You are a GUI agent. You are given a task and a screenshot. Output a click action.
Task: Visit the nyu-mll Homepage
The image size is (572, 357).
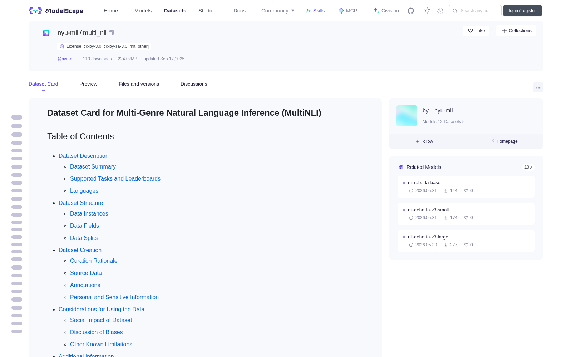click(504, 141)
